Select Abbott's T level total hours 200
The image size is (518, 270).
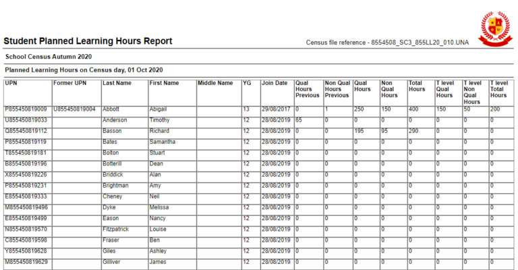pyautogui.click(x=495, y=109)
